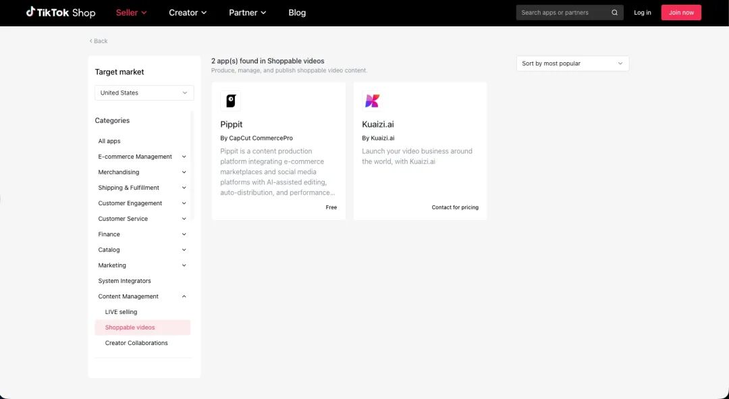
Task: Open the Partner navigation menu
Action: [247, 13]
